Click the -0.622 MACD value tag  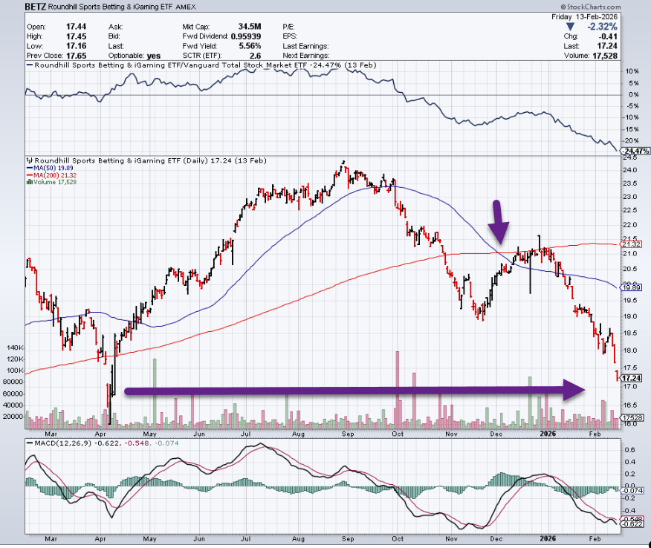[630, 523]
